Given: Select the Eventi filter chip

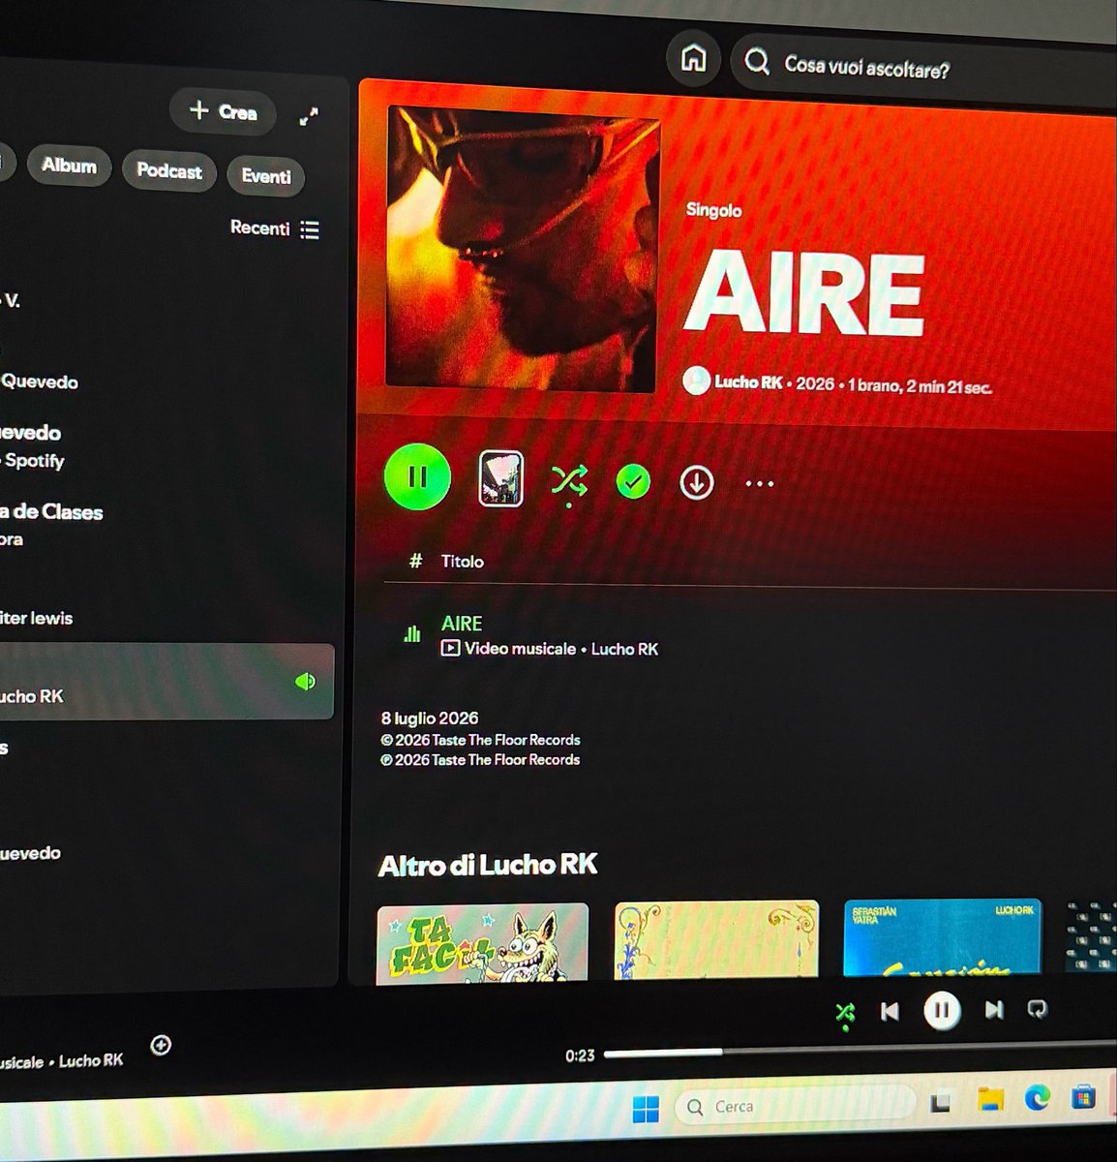Looking at the screenshot, I should [266, 176].
